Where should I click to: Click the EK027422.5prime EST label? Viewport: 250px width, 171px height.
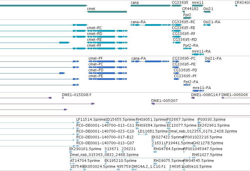click(167, 137)
